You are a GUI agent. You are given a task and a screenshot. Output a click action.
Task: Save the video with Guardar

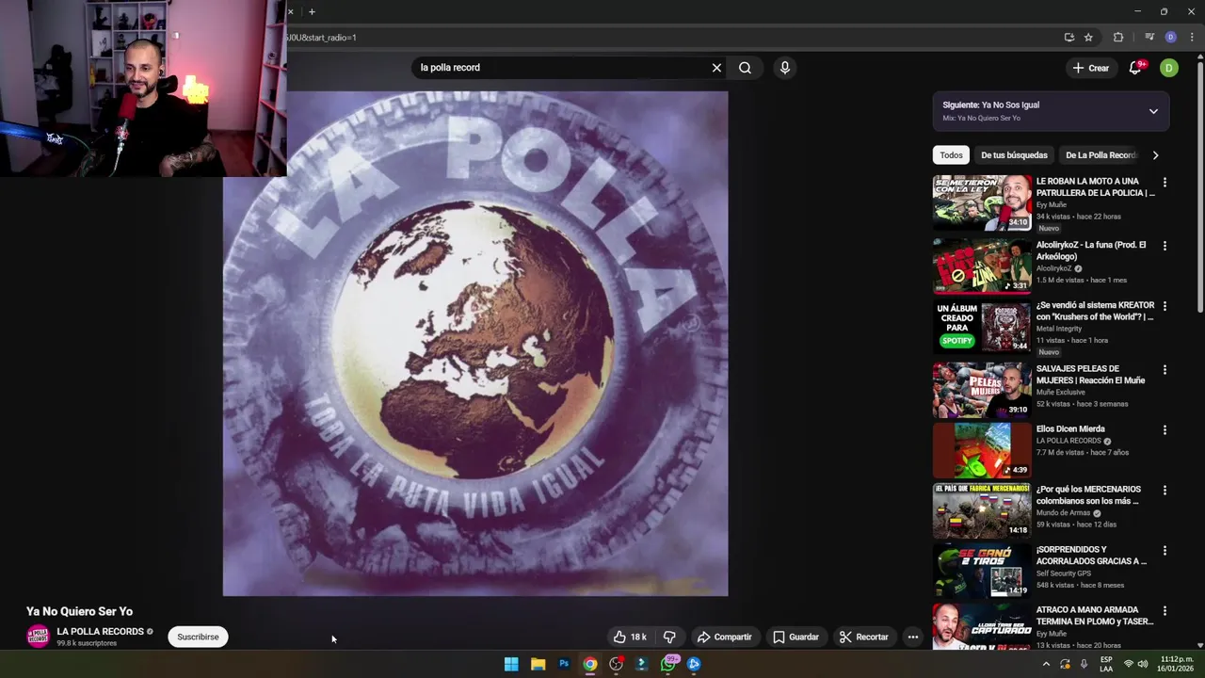795,637
